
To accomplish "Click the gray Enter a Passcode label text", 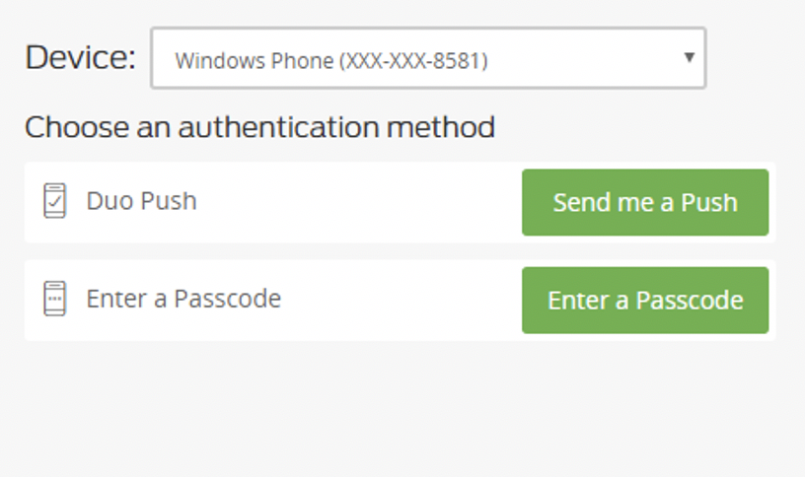I will point(183,299).
